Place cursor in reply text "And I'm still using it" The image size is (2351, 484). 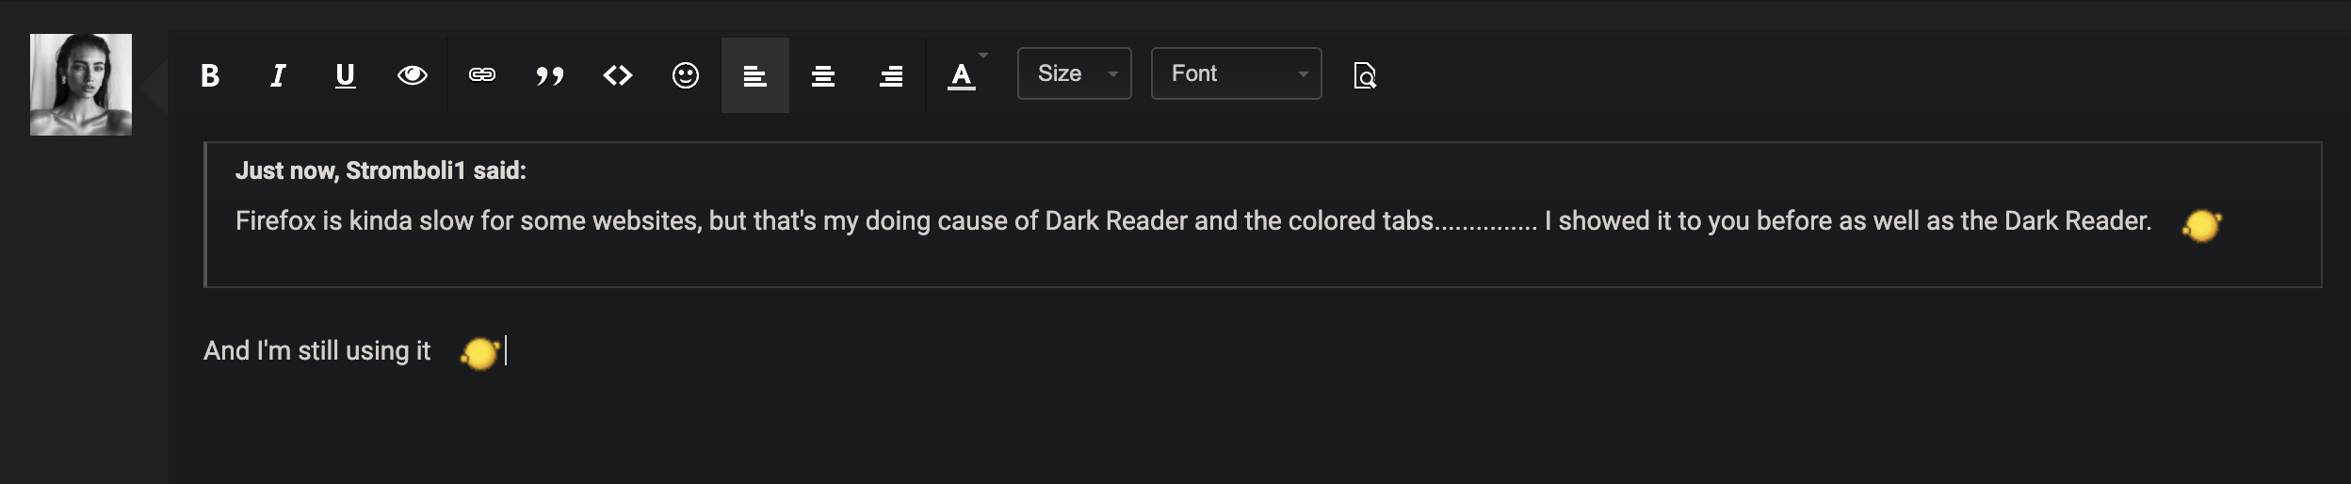pyautogui.click(x=316, y=351)
